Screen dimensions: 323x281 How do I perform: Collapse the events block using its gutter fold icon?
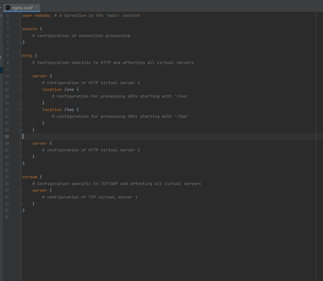pyautogui.click(x=20, y=29)
